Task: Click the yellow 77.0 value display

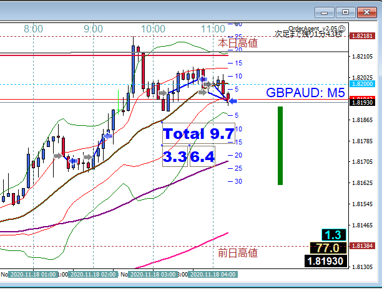Action: (328, 248)
